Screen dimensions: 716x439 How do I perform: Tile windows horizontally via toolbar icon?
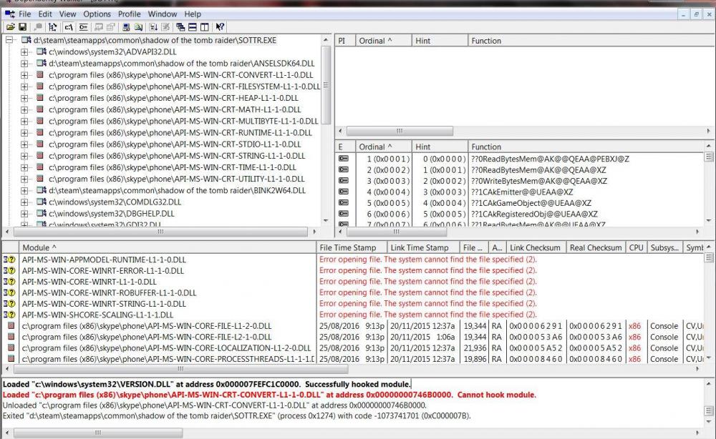coord(192,27)
